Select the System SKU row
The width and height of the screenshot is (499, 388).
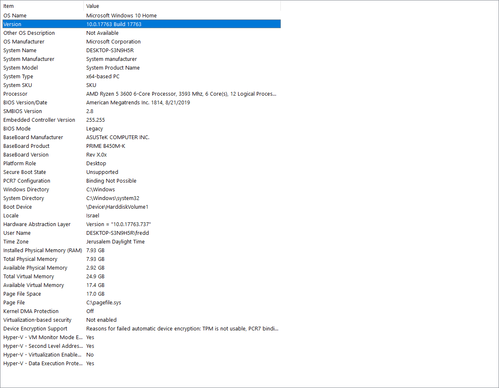[x=141, y=85]
